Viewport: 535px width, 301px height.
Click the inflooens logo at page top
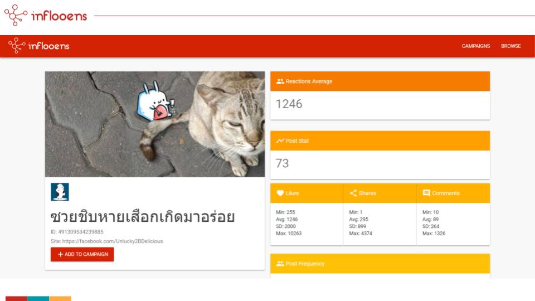46,16
